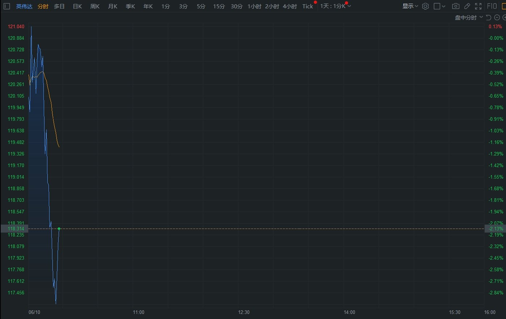The height and width of the screenshot is (319, 506).
Task: Zoom out with the minus icon
Action: [498, 17]
